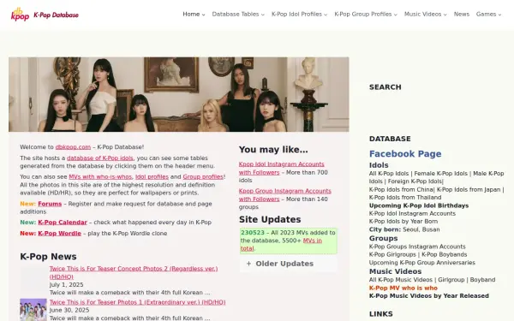The width and height of the screenshot is (514, 321).
Task: Open the News menu item
Action: pyautogui.click(x=461, y=15)
